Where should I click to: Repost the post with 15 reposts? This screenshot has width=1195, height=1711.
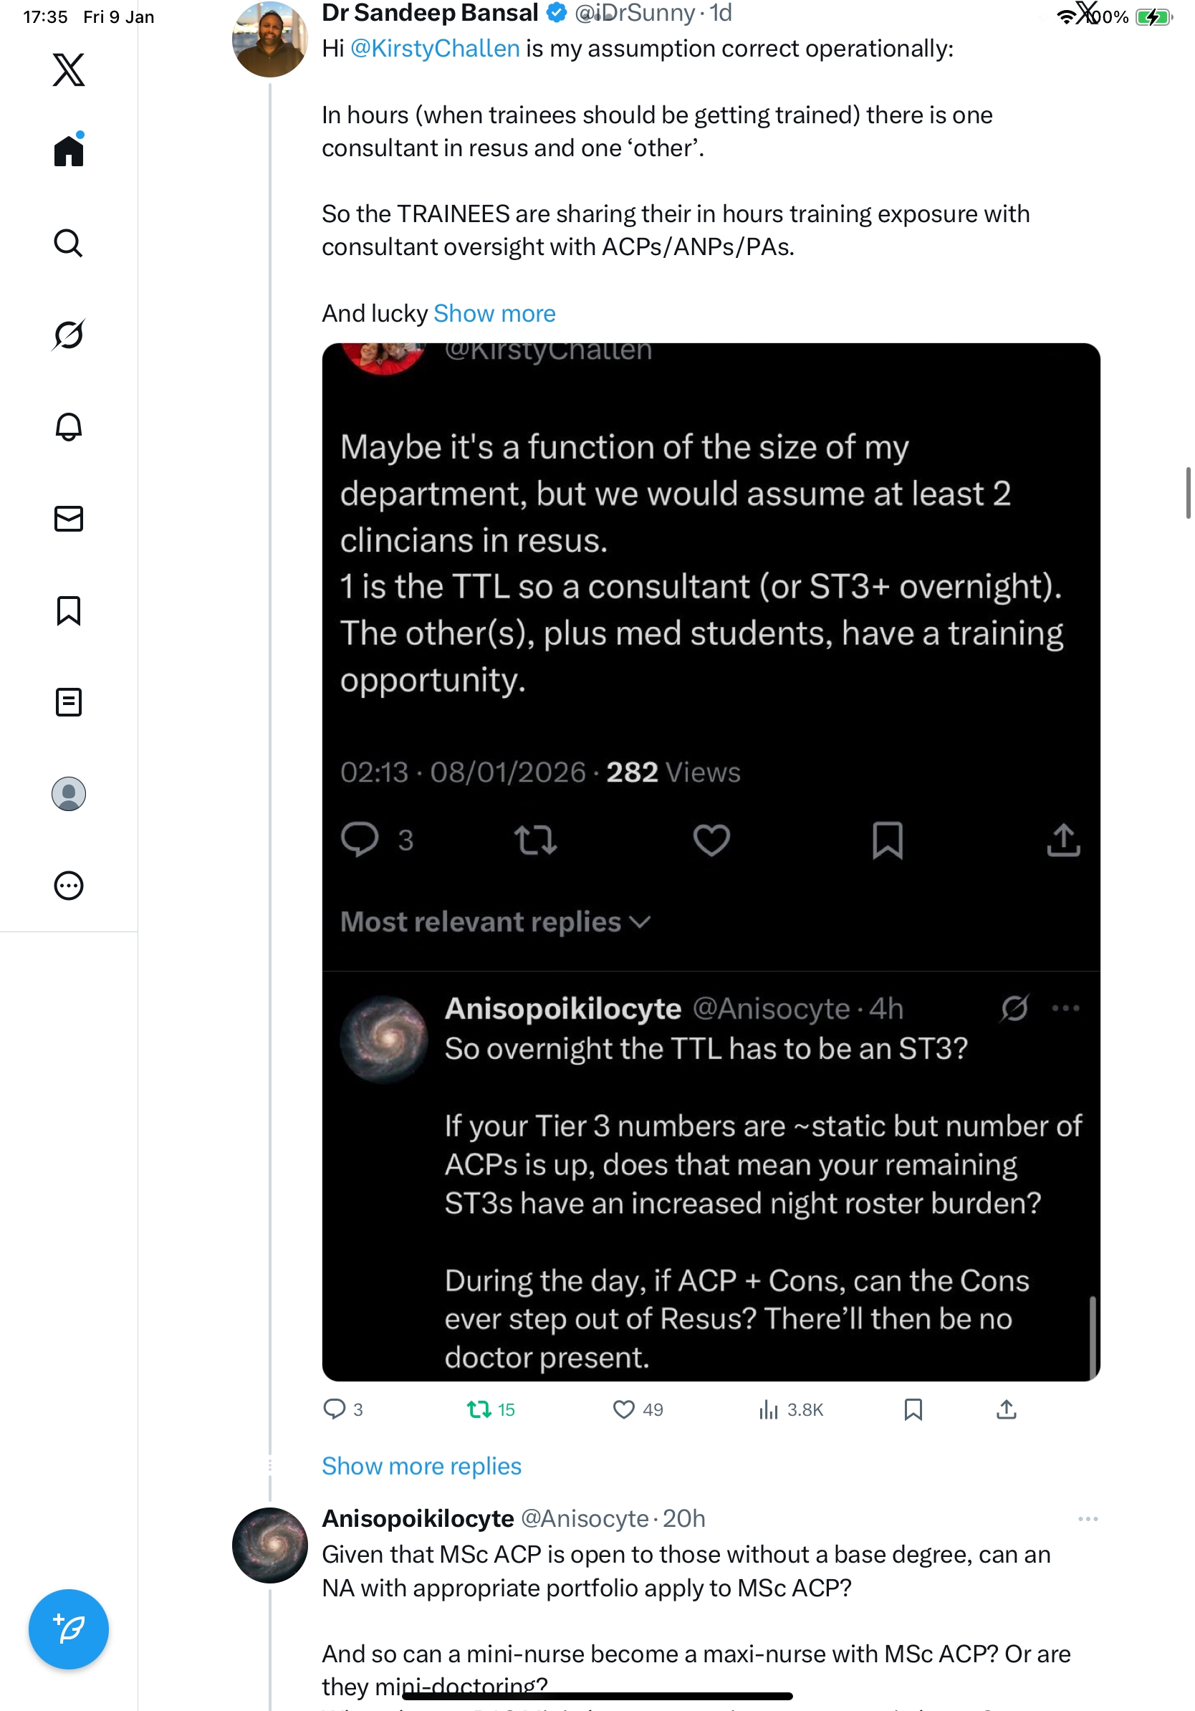(x=479, y=1409)
